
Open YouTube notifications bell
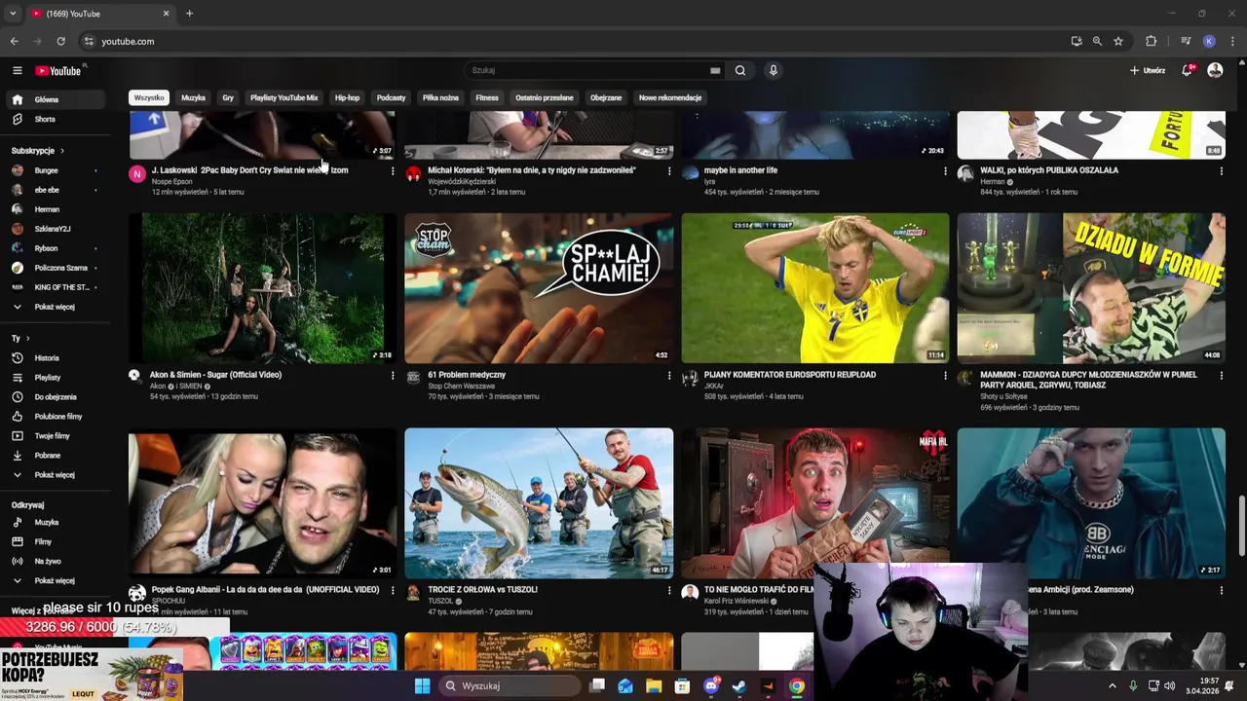[x=1187, y=70]
